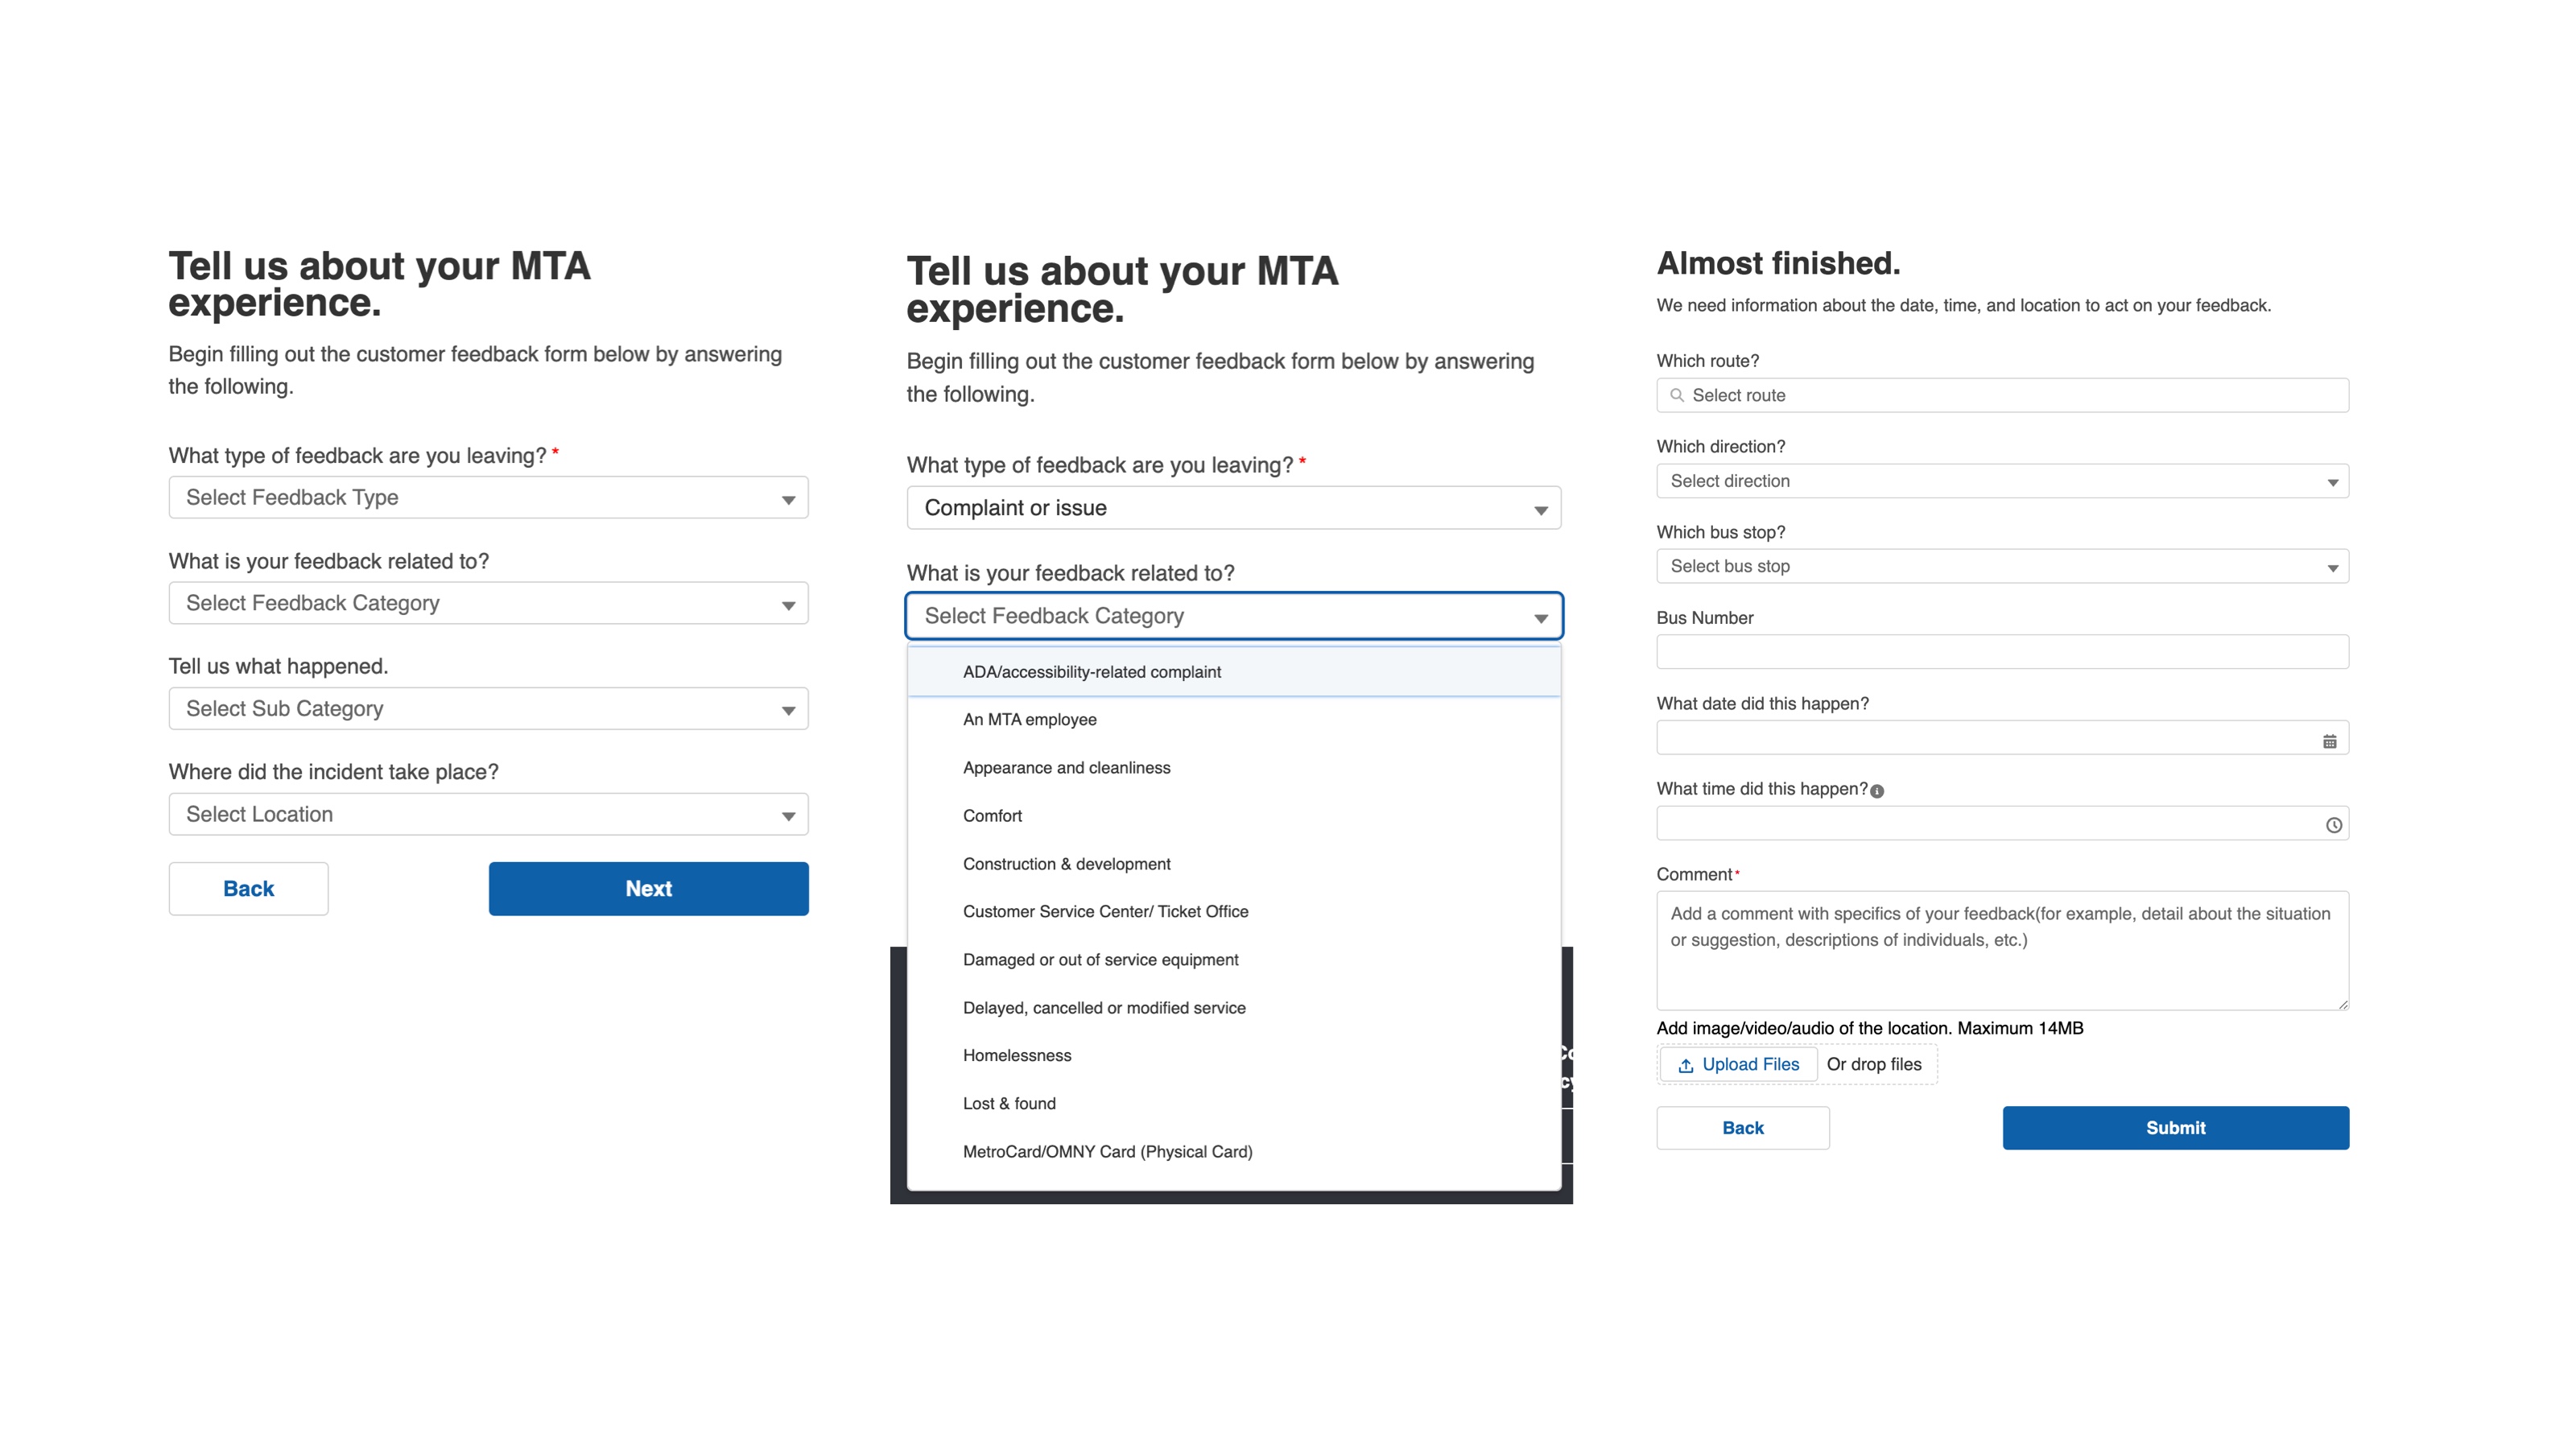Select the Homelessness category option
The width and height of the screenshot is (2576, 1449).
pyautogui.click(x=1017, y=1055)
